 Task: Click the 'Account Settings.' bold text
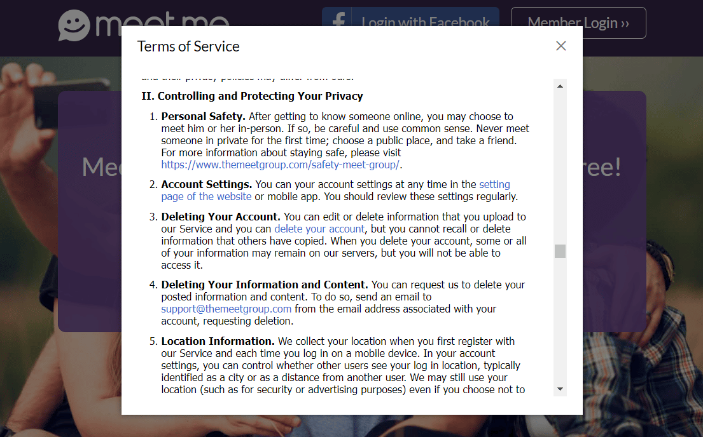pos(207,184)
